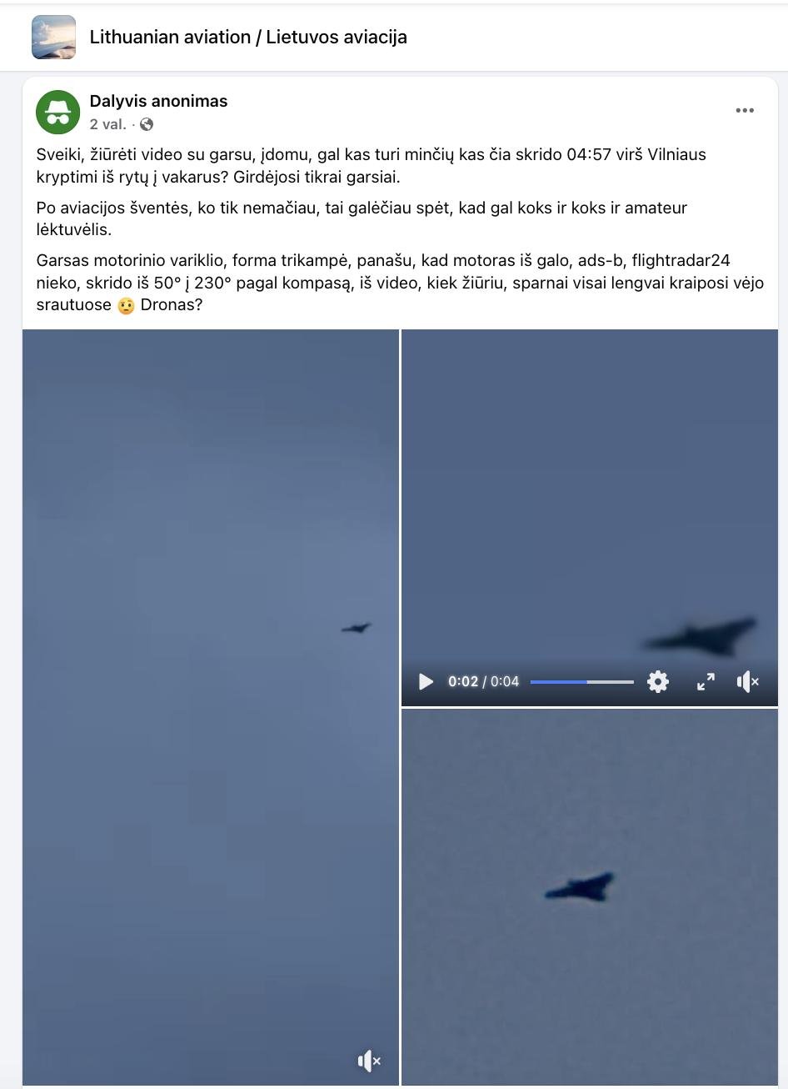Open the "2 val." post timestamp
788x1089 pixels.
point(108,124)
